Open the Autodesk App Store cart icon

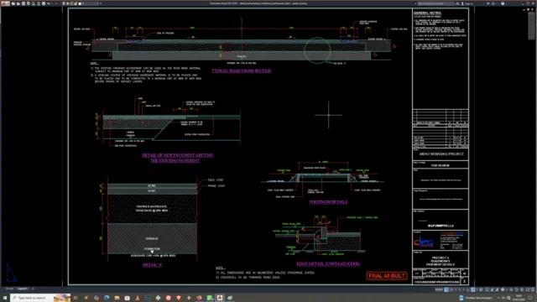[x=488, y=3]
